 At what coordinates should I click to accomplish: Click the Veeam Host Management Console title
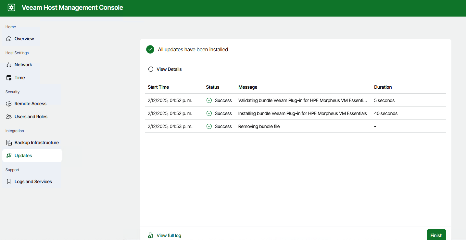(72, 7)
